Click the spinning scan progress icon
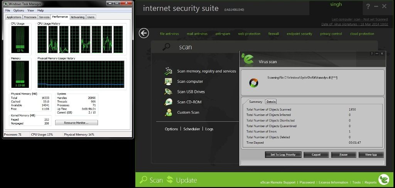Image resolution: width=395 pixels, height=188 pixels. click(254, 83)
